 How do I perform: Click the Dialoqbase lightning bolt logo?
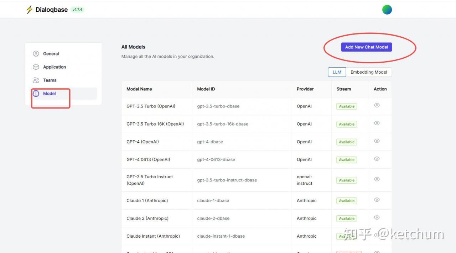[x=29, y=10]
